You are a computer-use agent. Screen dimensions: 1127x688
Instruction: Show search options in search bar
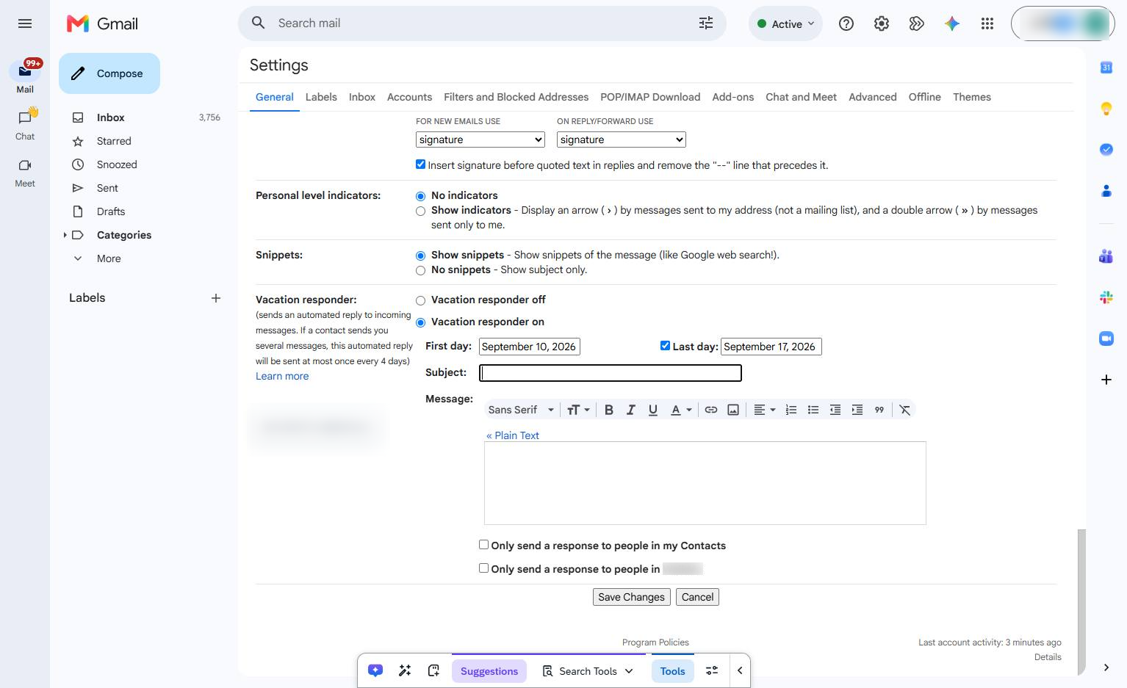705,23
